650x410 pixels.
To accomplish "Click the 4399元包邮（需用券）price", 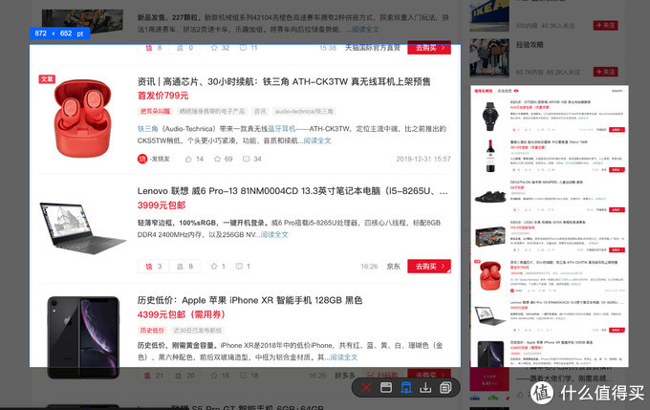I will [x=182, y=314].
